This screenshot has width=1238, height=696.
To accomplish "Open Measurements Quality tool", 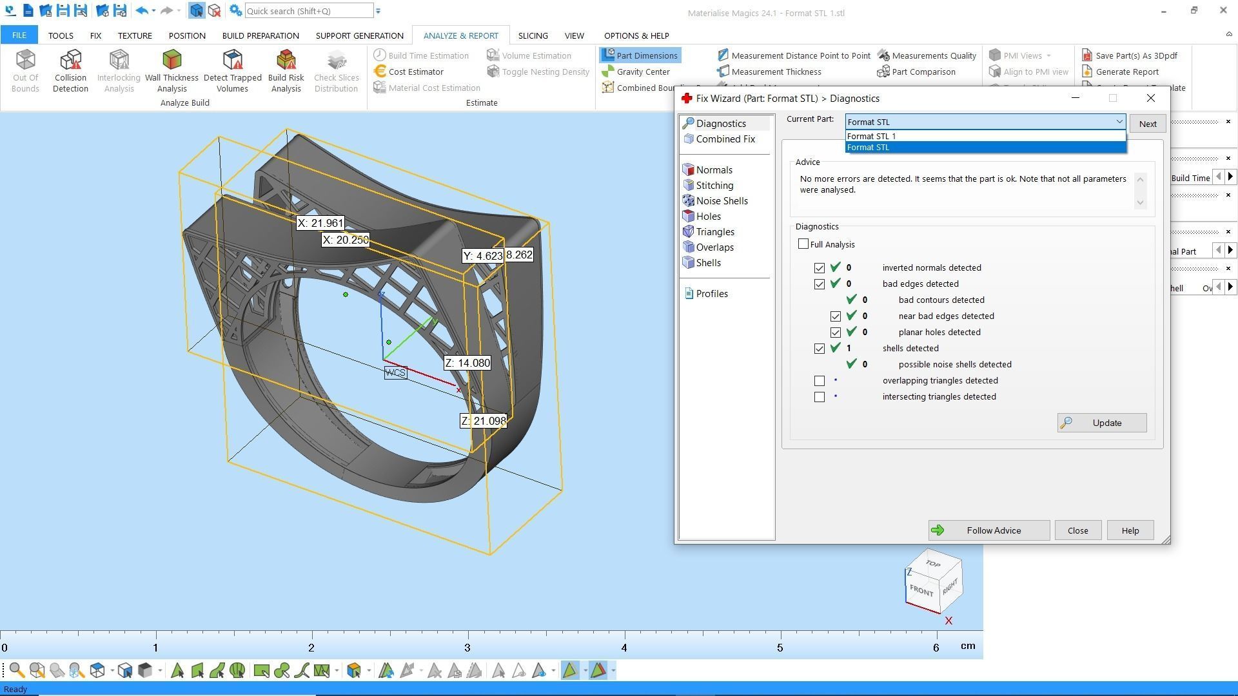I will tap(927, 55).
